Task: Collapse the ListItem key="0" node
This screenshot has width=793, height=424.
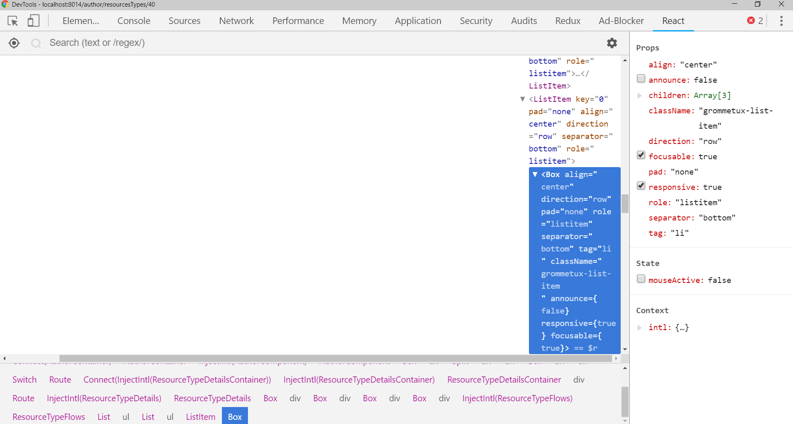Action: coord(523,99)
